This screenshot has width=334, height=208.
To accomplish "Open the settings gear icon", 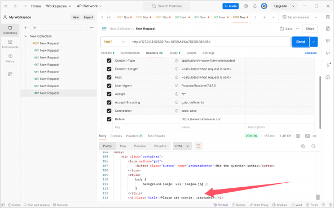I will tap(245, 6).
